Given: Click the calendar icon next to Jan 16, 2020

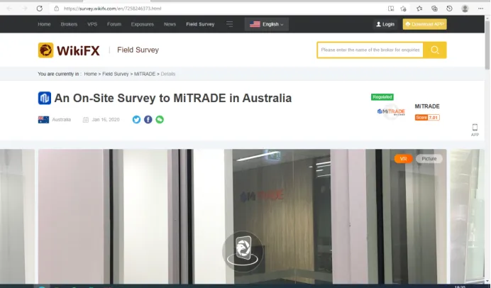Looking at the screenshot, I should 85,120.
